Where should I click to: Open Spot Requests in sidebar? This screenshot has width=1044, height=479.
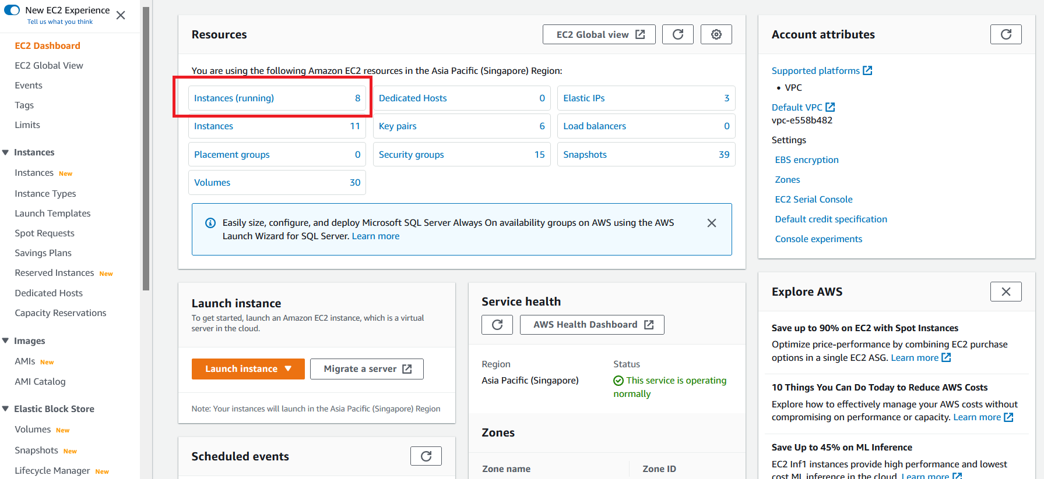(45, 233)
